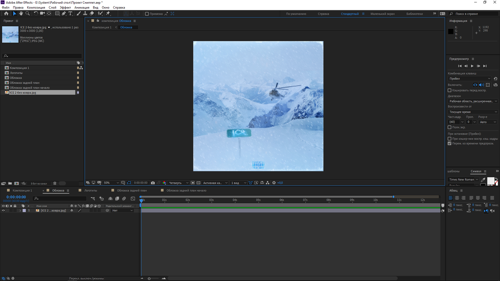Select the Camera tool

(x=42, y=13)
